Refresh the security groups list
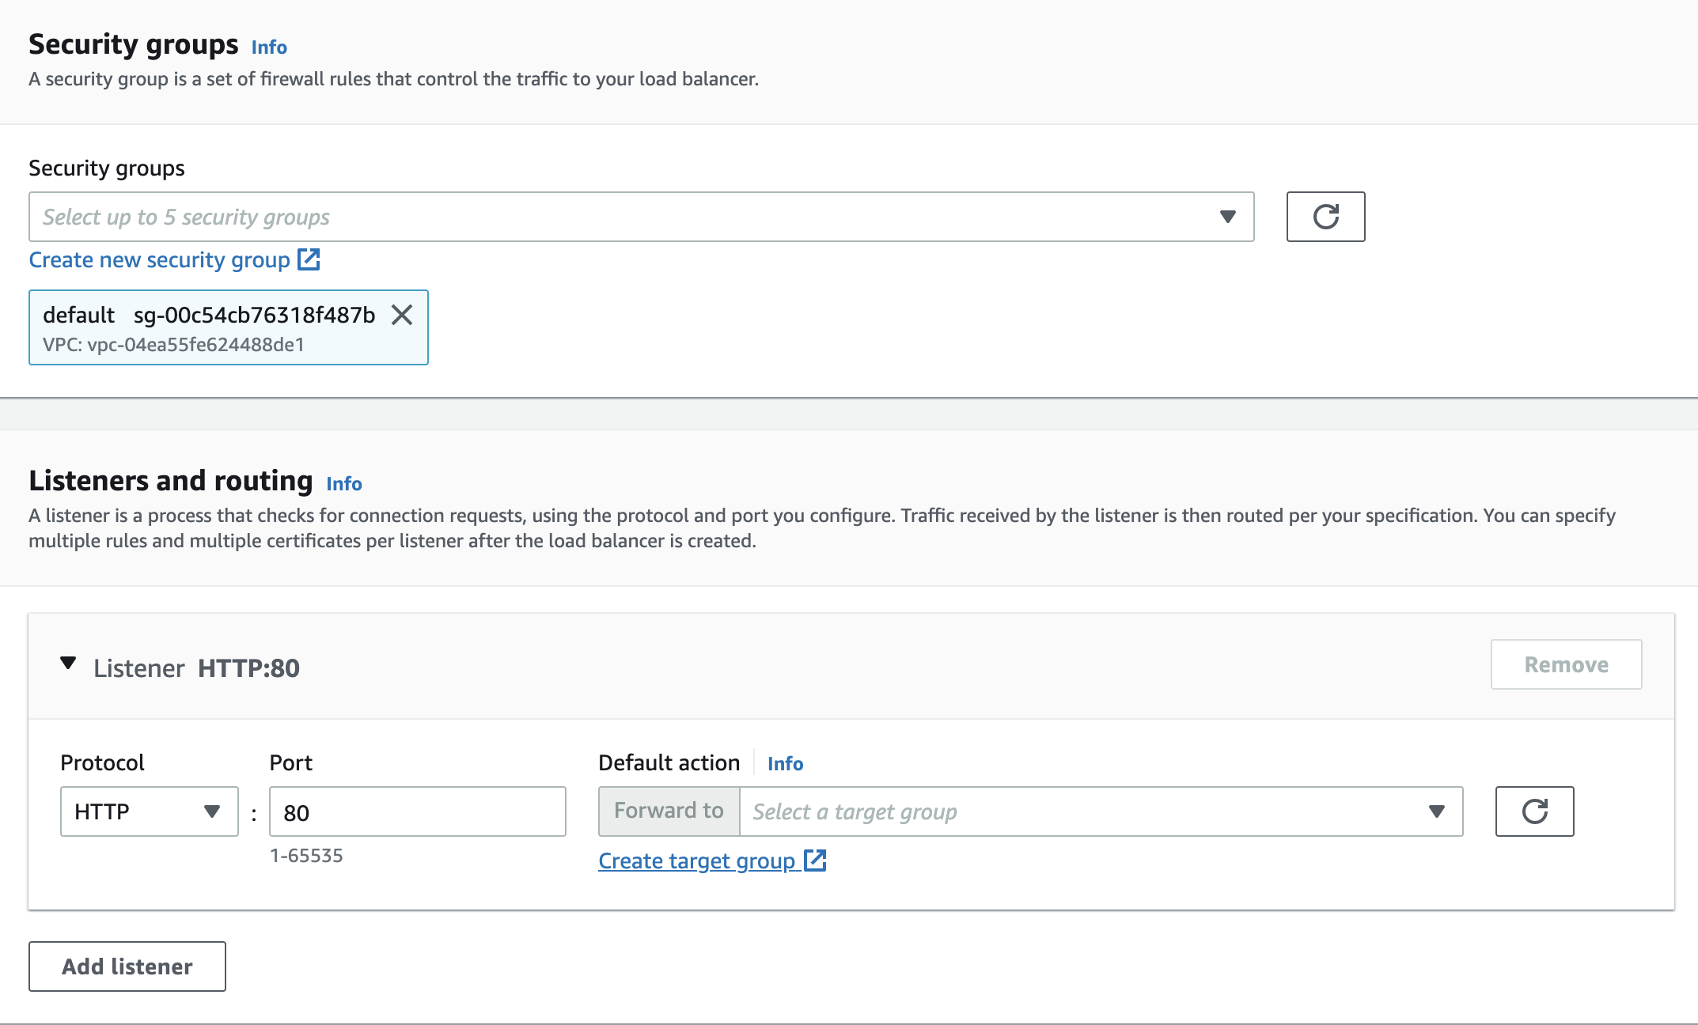Image resolution: width=1698 pixels, height=1025 pixels. tap(1325, 216)
